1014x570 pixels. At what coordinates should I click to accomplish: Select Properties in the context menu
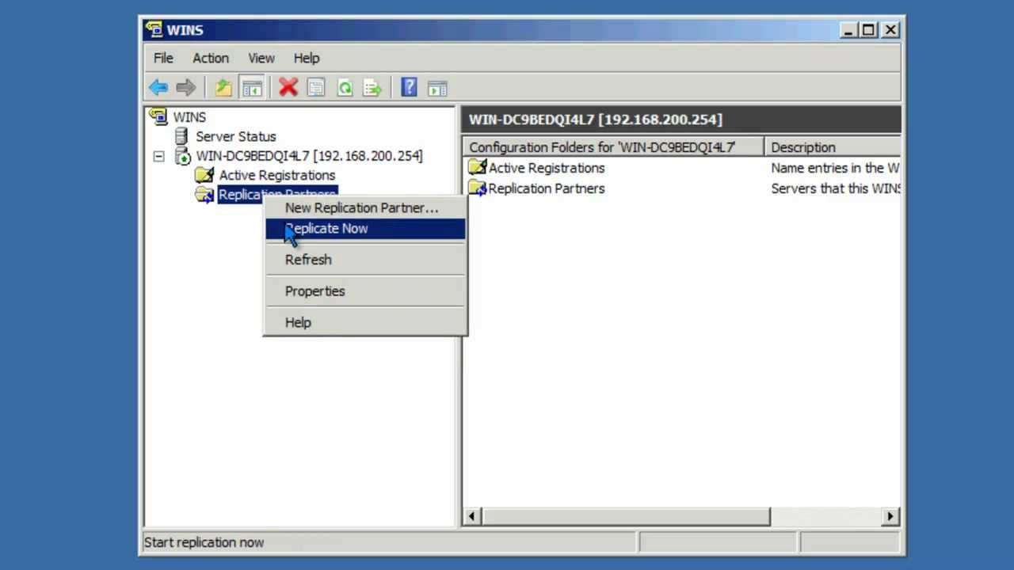click(314, 291)
